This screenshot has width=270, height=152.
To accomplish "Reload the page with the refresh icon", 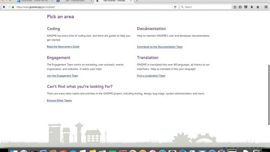I will (x=175, y=7).
